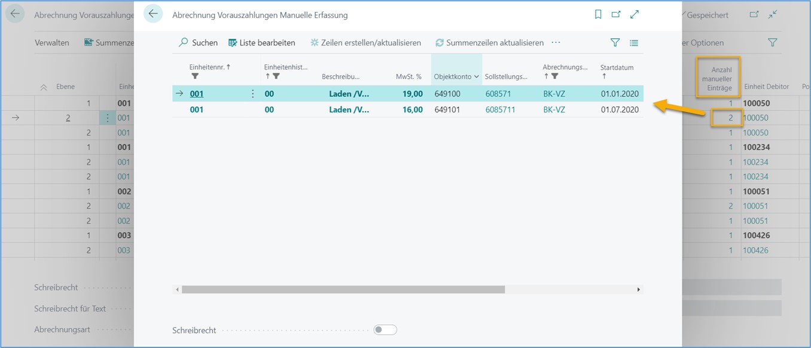
Task: Open dialog in new window icon
Action: click(616, 14)
